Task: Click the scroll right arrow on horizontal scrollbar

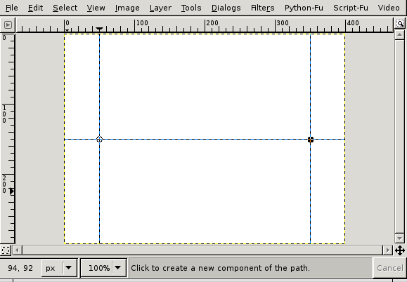Action: 388,250
